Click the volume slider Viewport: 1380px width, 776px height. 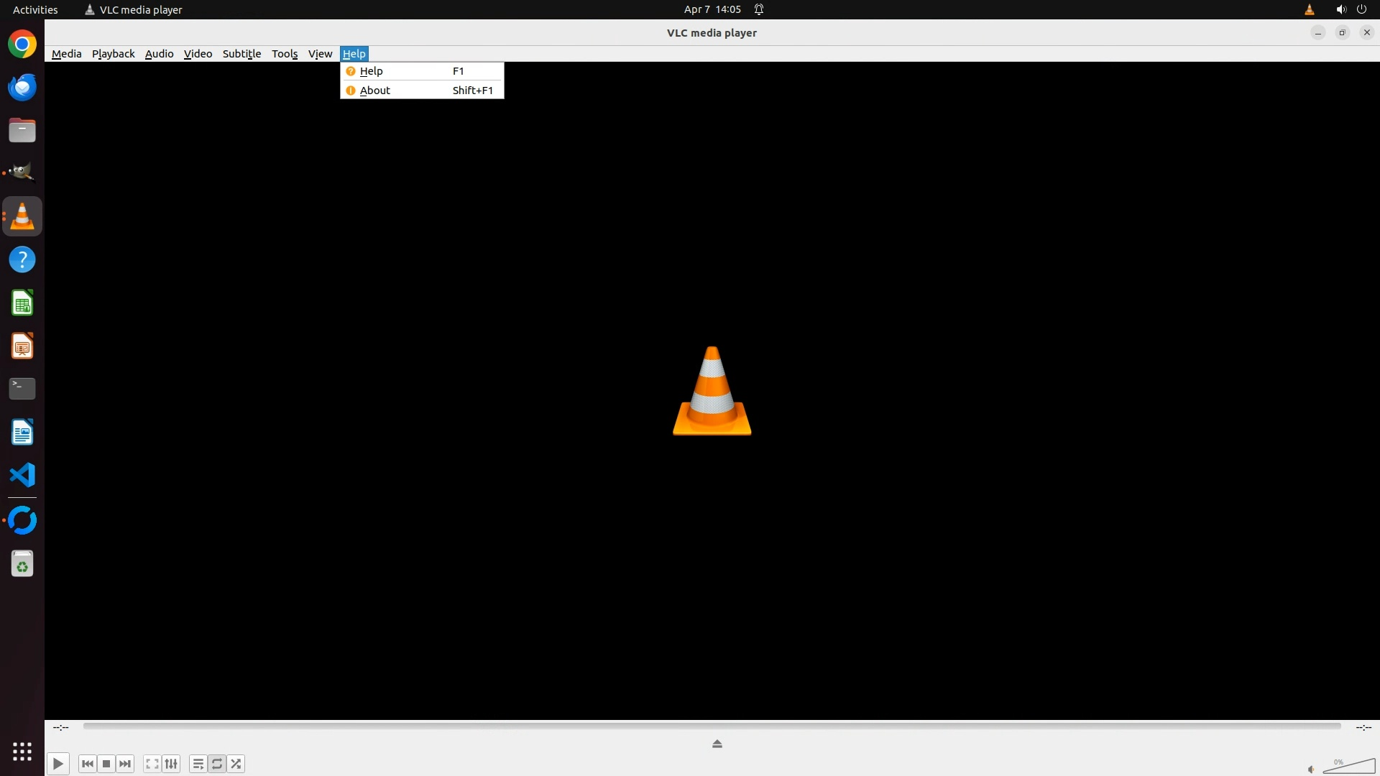click(x=1348, y=767)
